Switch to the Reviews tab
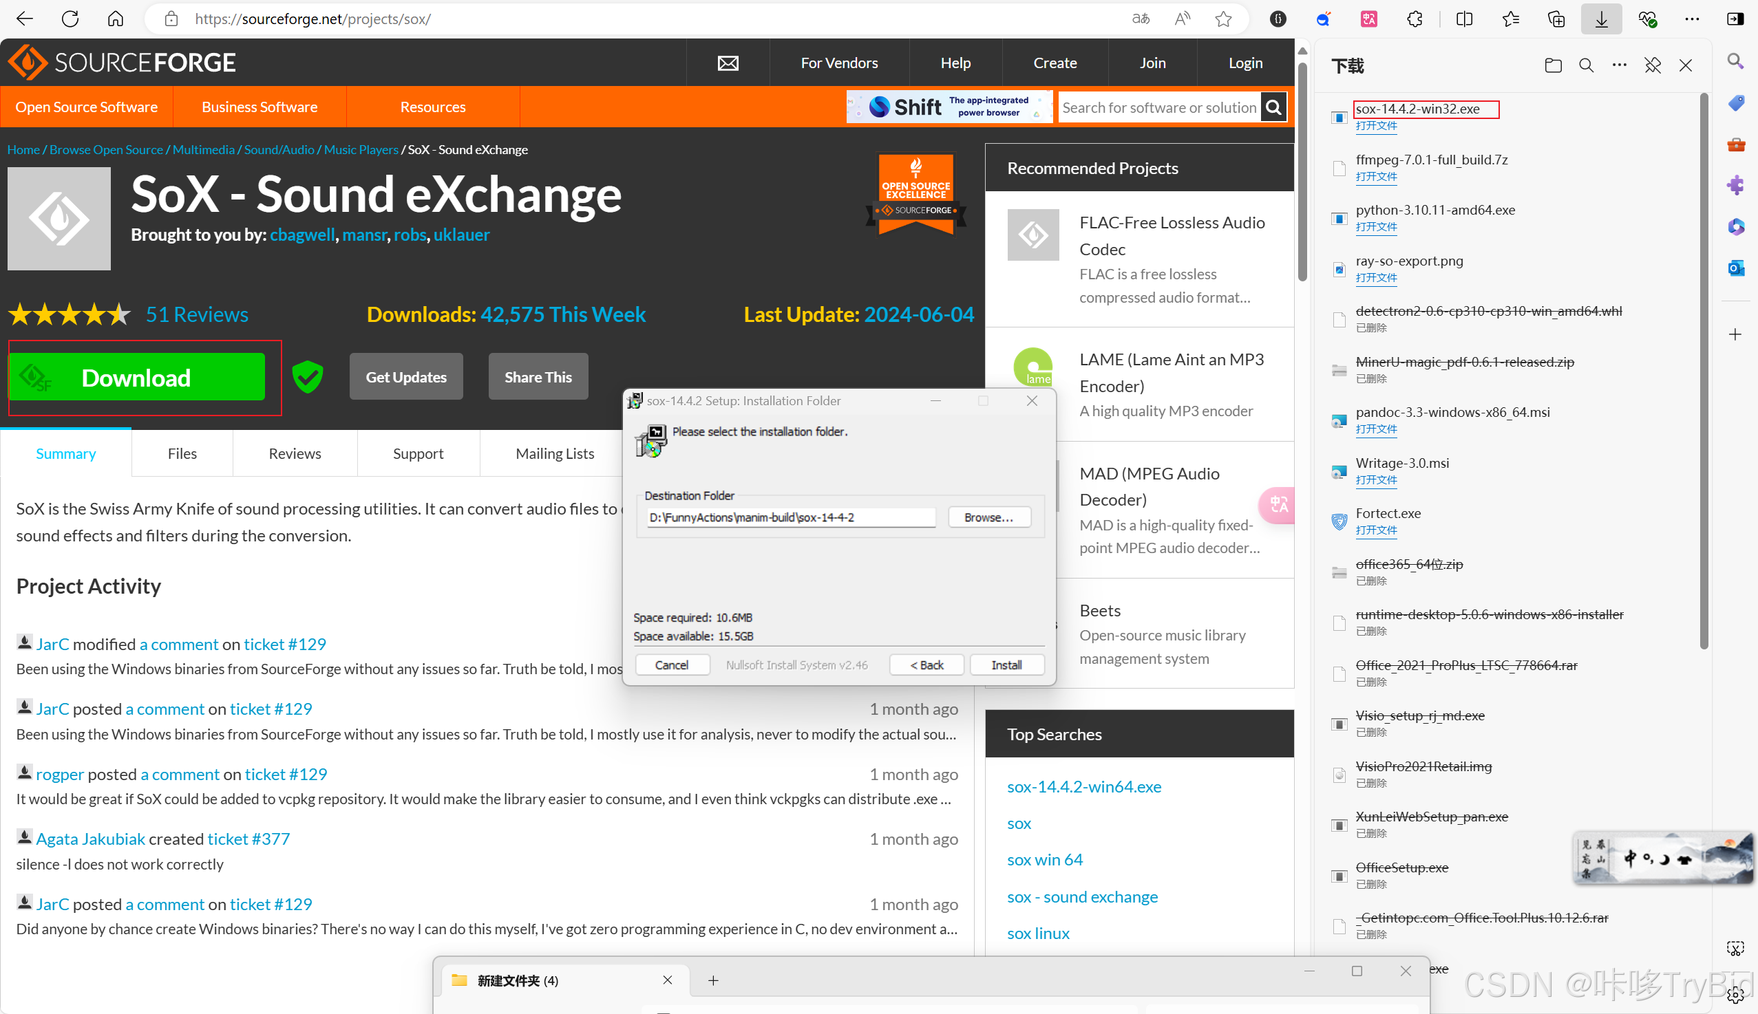 (x=295, y=453)
